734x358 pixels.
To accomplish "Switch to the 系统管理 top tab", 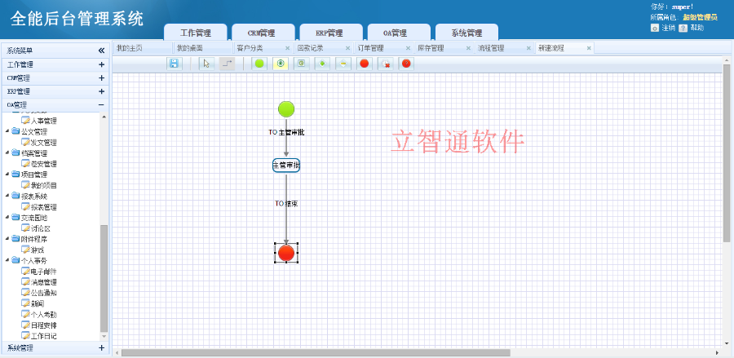I will pyautogui.click(x=466, y=33).
